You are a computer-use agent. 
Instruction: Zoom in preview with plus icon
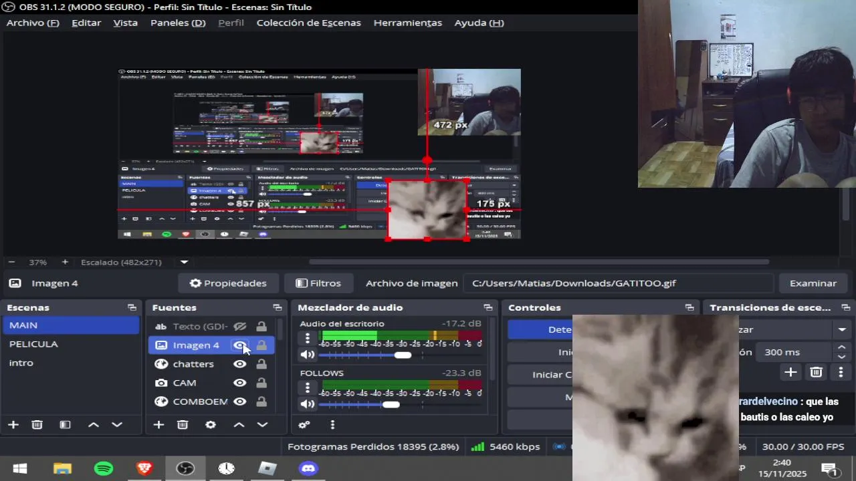[x=65, y=262]
